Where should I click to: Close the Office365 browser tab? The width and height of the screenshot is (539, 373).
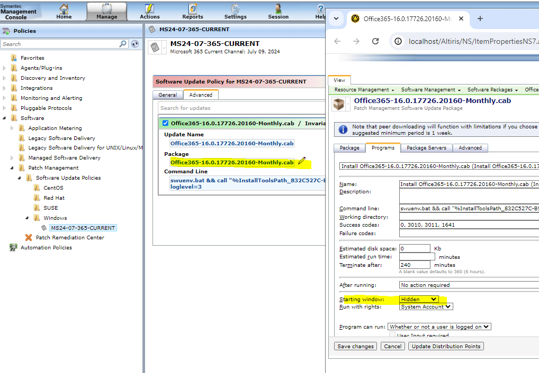[x=461, y=18]
